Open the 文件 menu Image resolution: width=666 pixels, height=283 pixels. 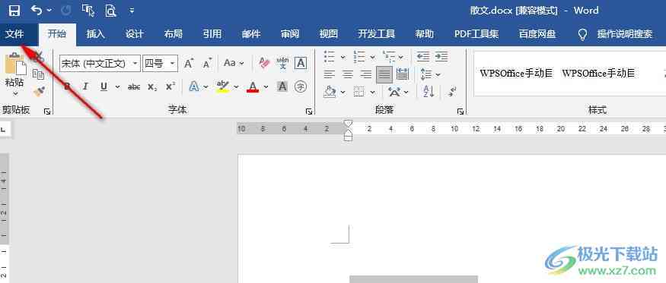[x=14, y=34]
